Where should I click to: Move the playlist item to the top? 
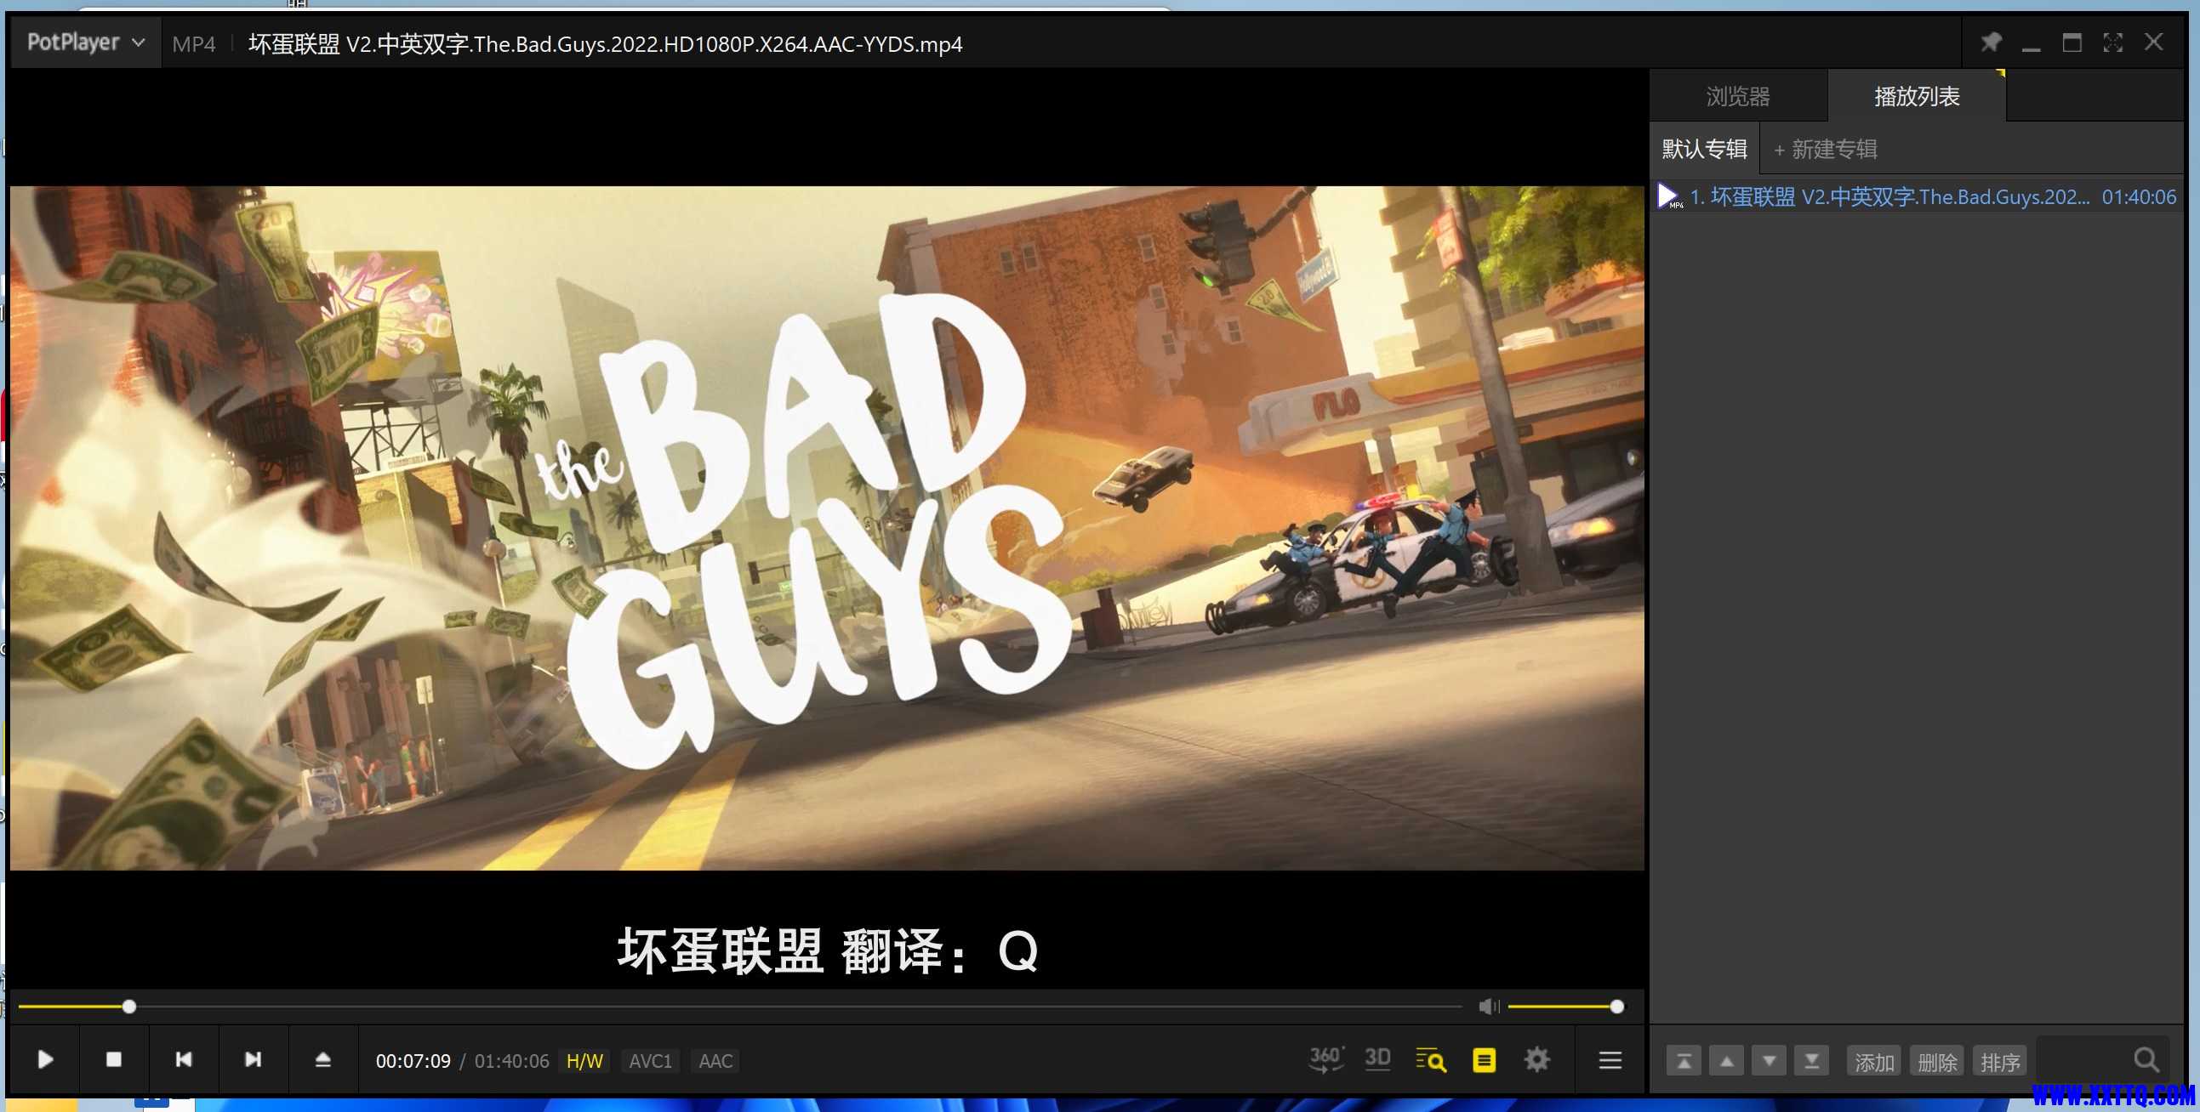tap(1684, 1062)
